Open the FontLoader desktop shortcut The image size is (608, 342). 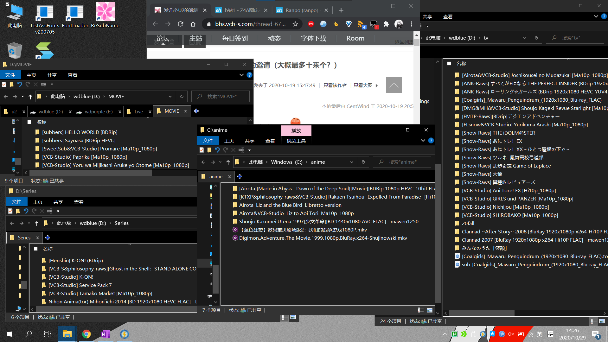click(x=75, y=16)
